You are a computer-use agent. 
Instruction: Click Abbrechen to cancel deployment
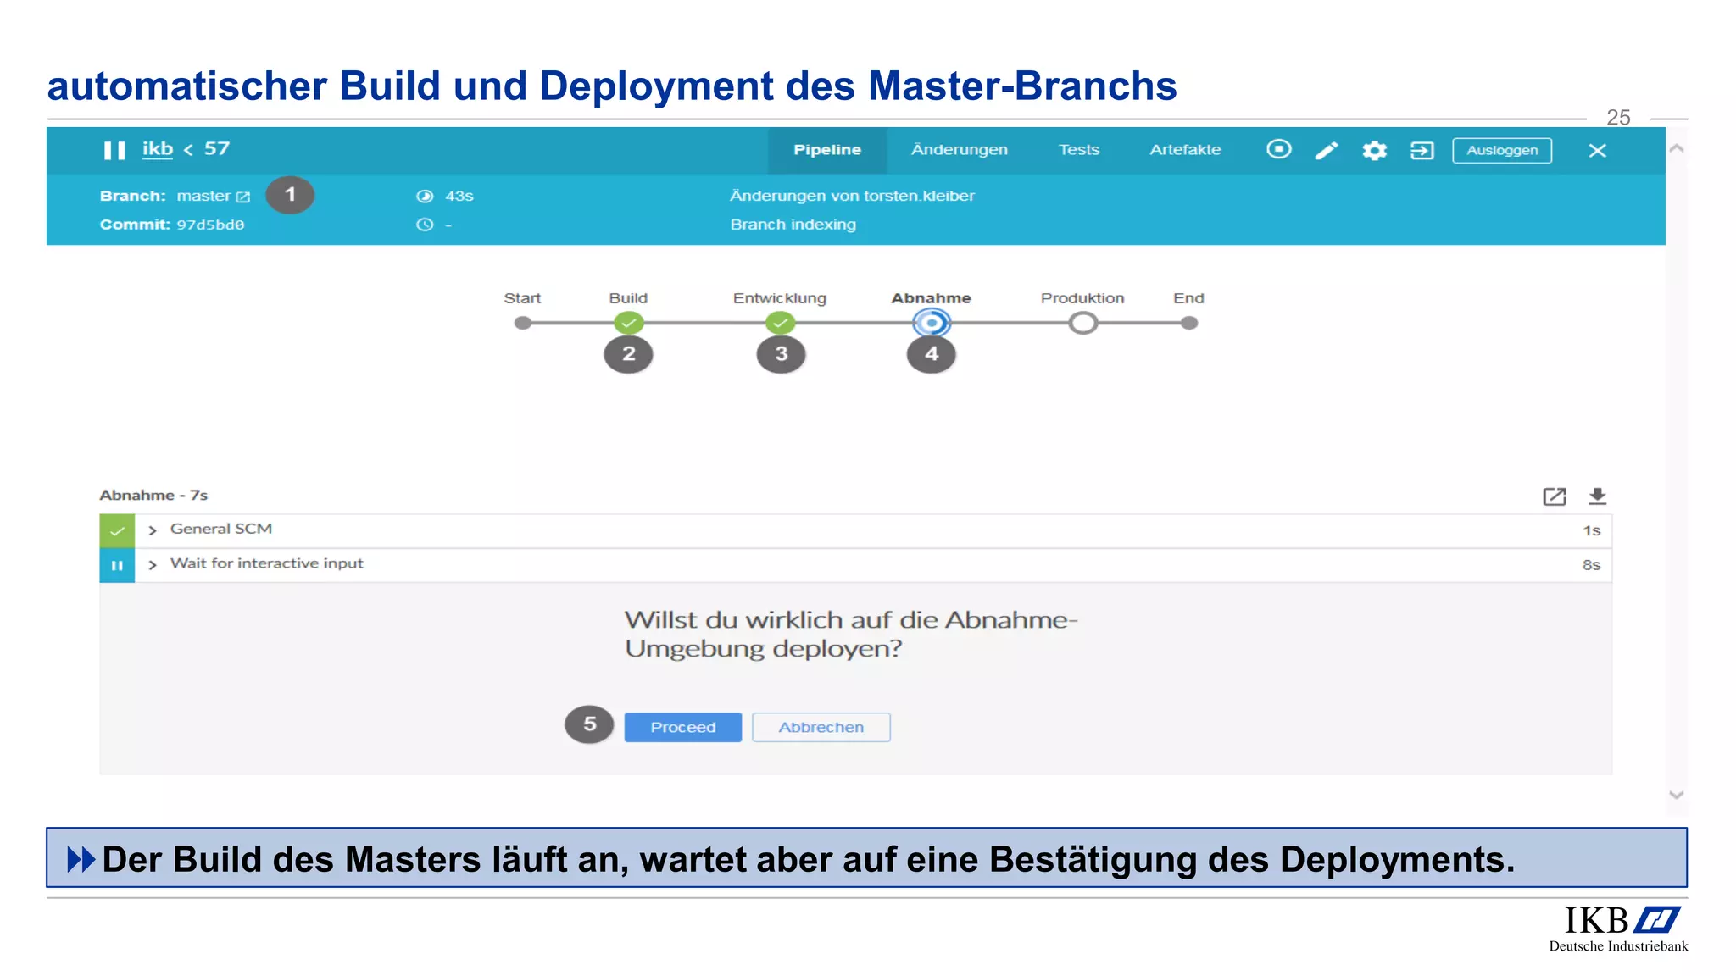point(821,727)
